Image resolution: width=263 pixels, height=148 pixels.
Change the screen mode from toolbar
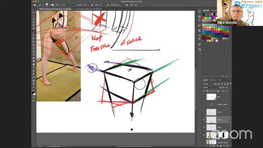tap(34, 101)
